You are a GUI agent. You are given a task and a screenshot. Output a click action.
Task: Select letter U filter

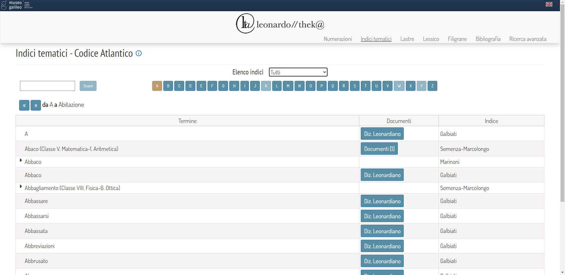376,86
